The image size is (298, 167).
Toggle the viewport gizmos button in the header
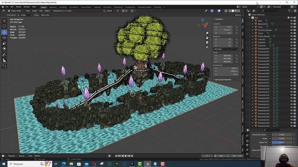tap(212, 11)
